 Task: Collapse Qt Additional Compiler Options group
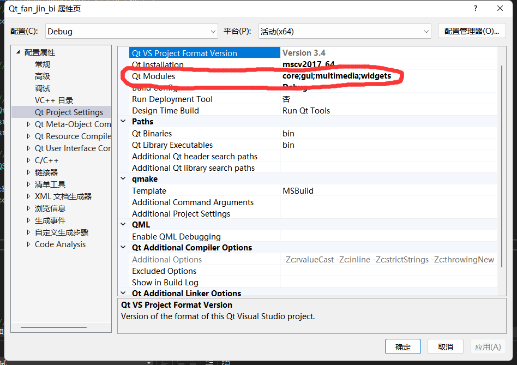click(x=123, y=247)
